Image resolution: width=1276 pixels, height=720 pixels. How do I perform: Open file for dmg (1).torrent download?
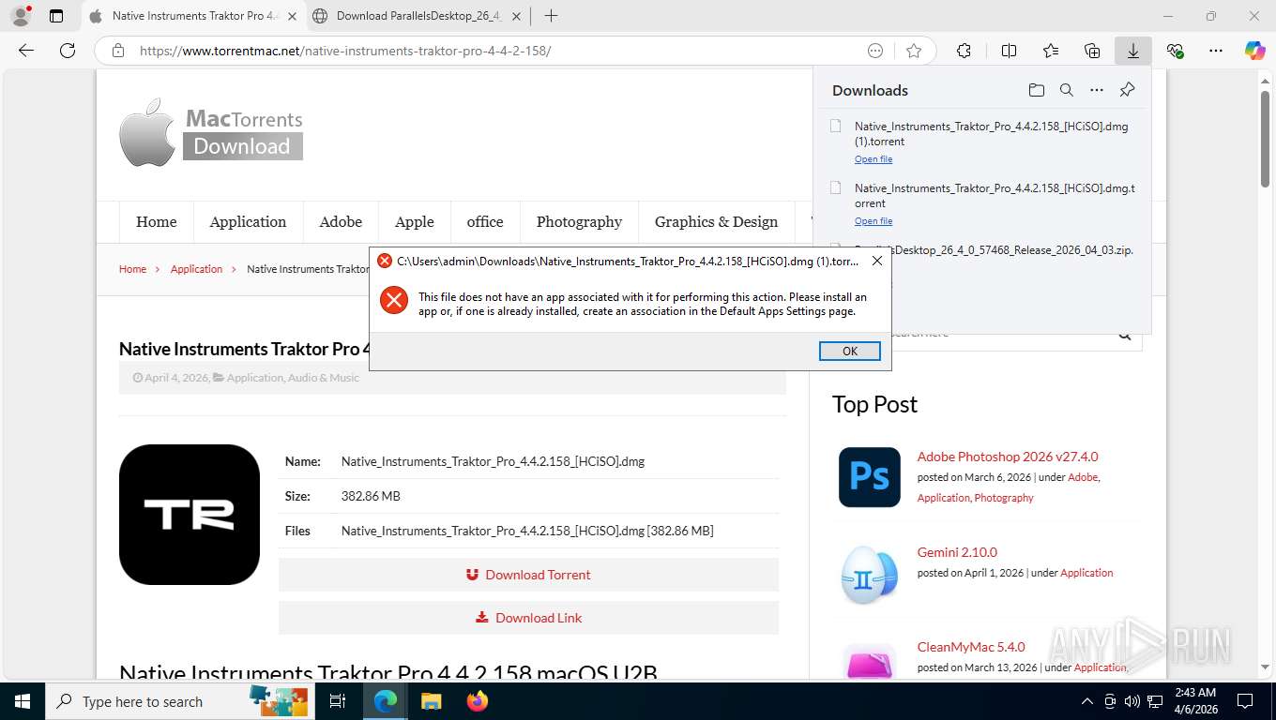click(873, 159)
